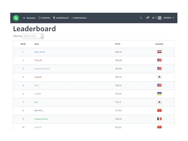Click the Score column header
The width and height of the screenshot is (188, 141).
point(118,44)
